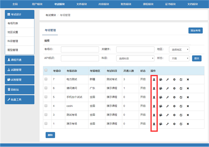Click the user icon in row ID 6
This screenshot has width=209, height=147.
154,88
